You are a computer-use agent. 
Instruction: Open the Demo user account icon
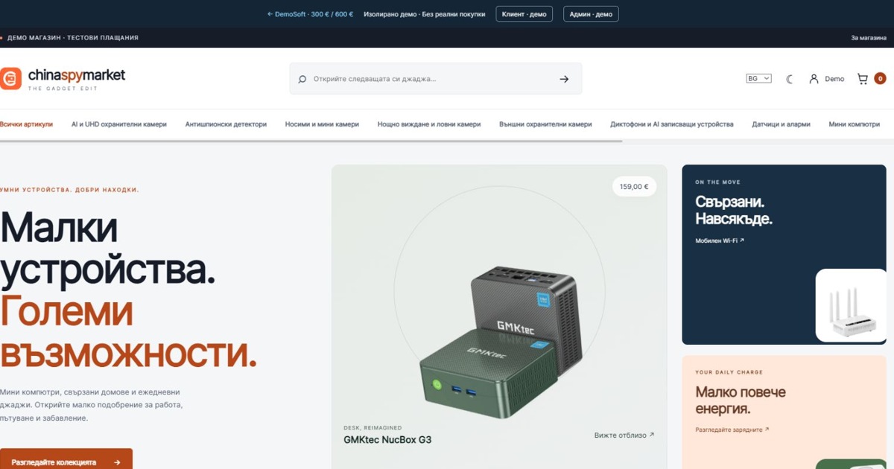click(x=814, y=79)
